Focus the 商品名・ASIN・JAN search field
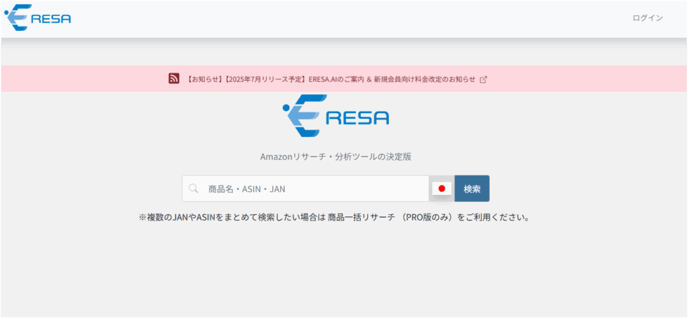This screenshot has width=688, height=318. click(306, 189)
